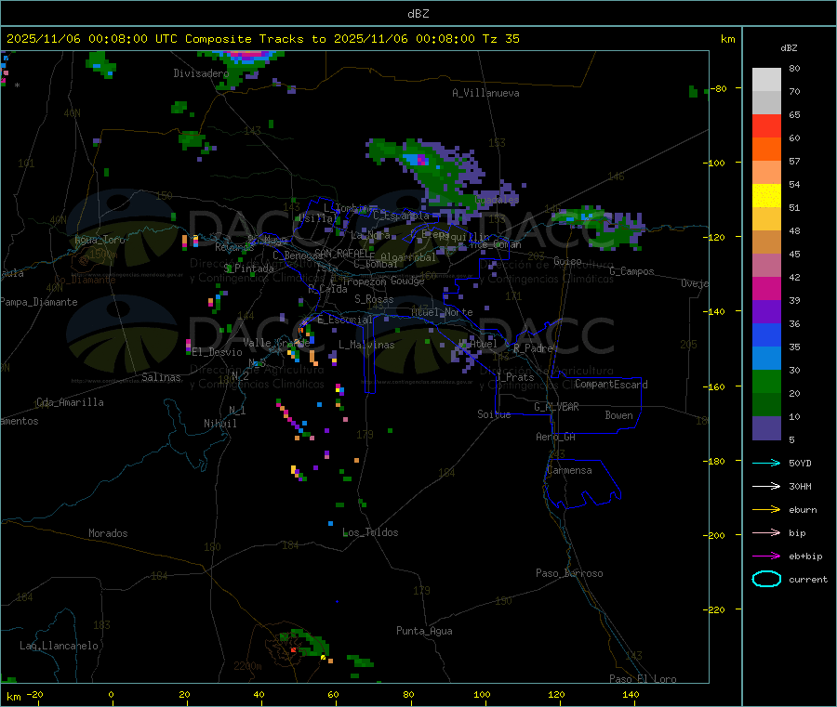The height and width of the screenshot is (707, 837).
Task: Click the Composite Tracks timestamp header
Action: tap(262, 39)
